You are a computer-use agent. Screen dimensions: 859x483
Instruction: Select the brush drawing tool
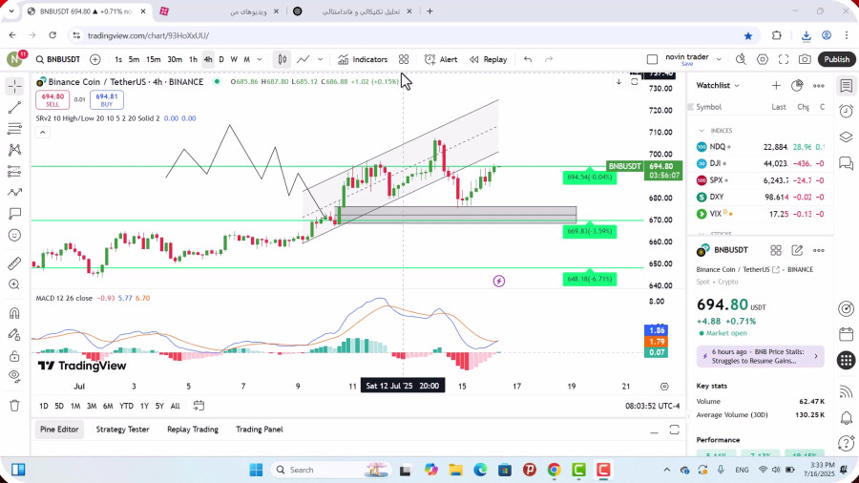pyautogui.click(x=14, y=192)
